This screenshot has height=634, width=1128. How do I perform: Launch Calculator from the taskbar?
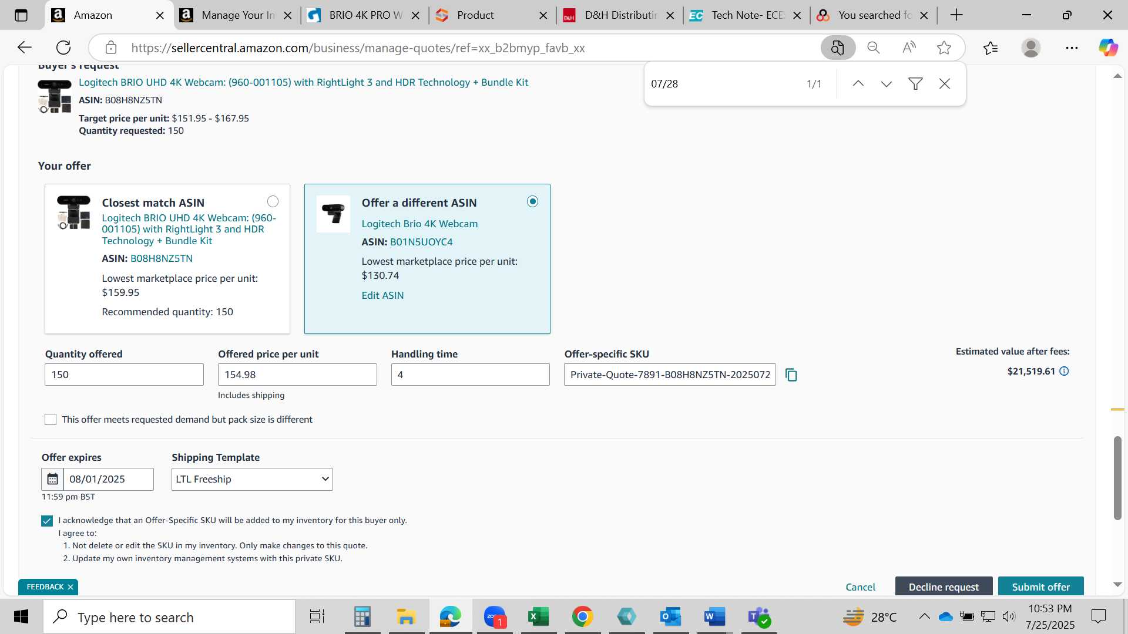click(362, 616)
